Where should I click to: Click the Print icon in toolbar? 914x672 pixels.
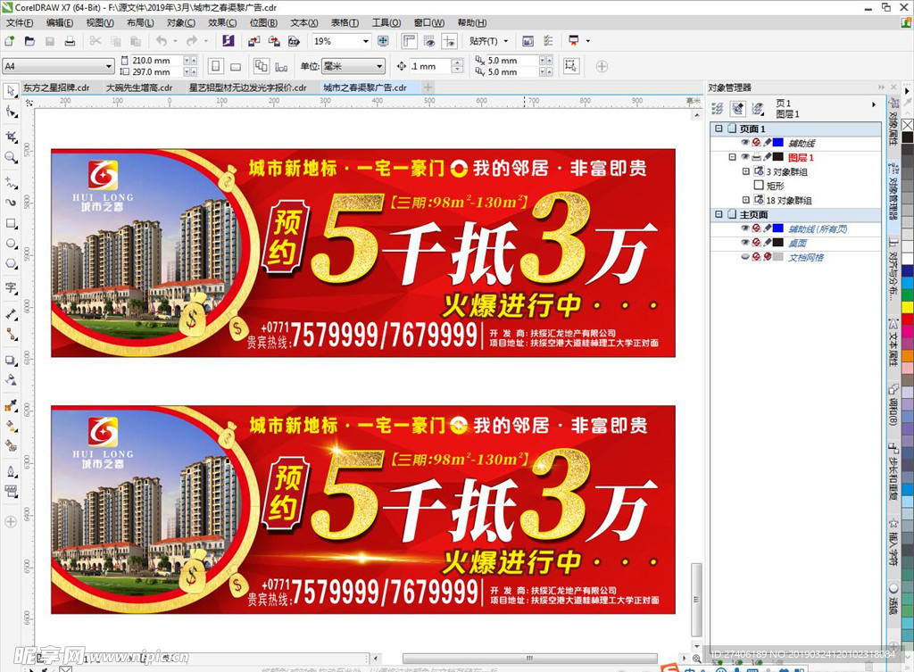click(71, 41)
